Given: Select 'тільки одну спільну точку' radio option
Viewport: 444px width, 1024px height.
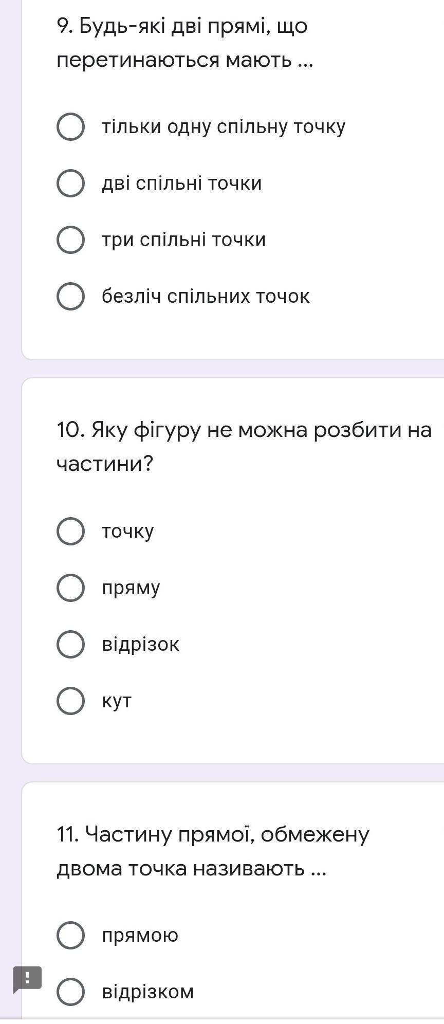Looking at the screenshot, I should coord(70,127).
